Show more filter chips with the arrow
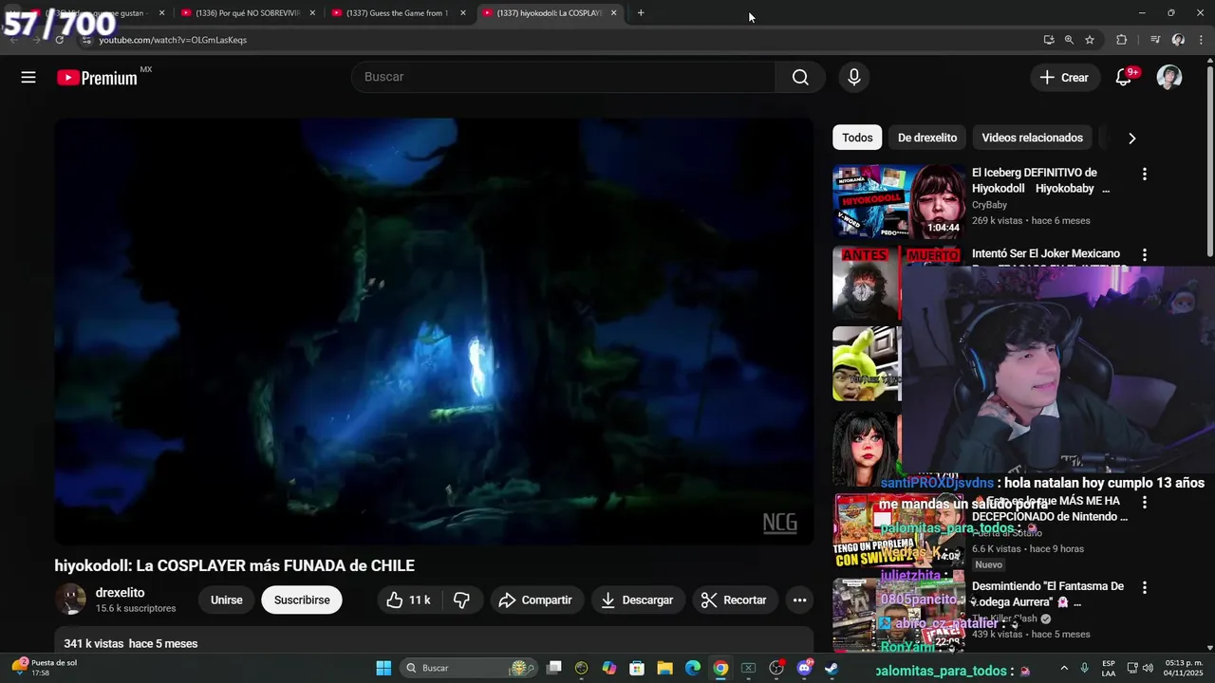 (1131, 138)
